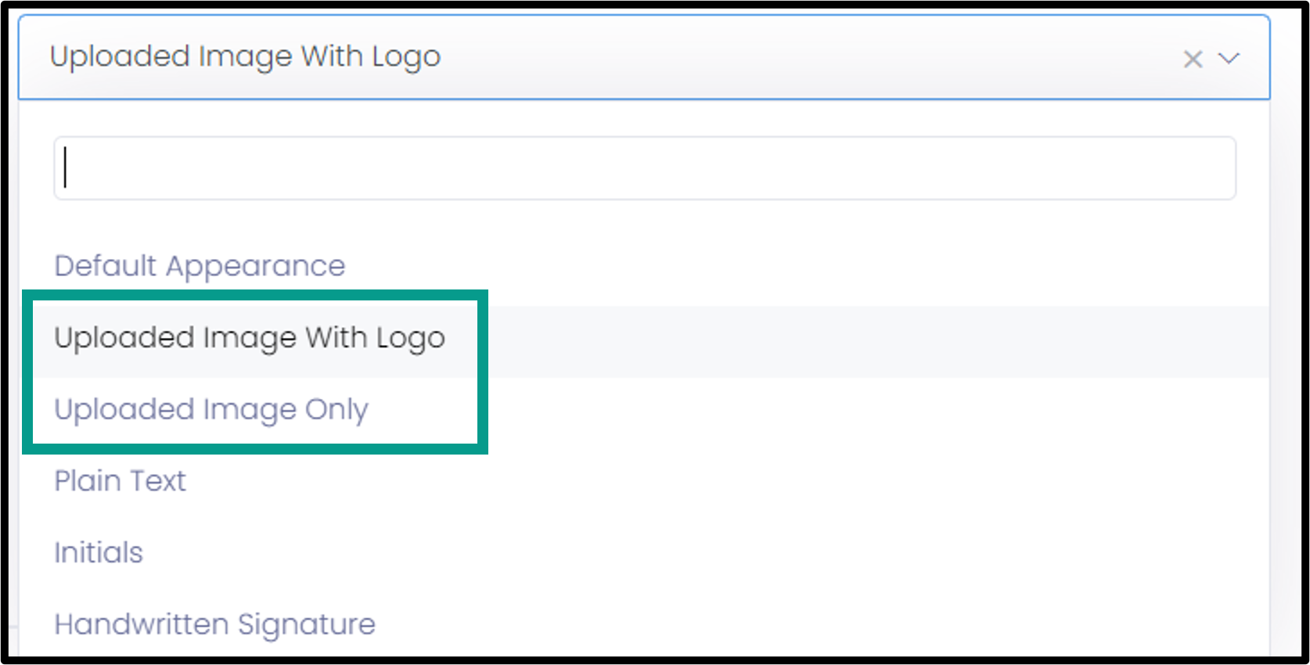Pick Uploaded Image Only in the highlighted box
This screenshot has height=665, width=1310.
(211, 410)
